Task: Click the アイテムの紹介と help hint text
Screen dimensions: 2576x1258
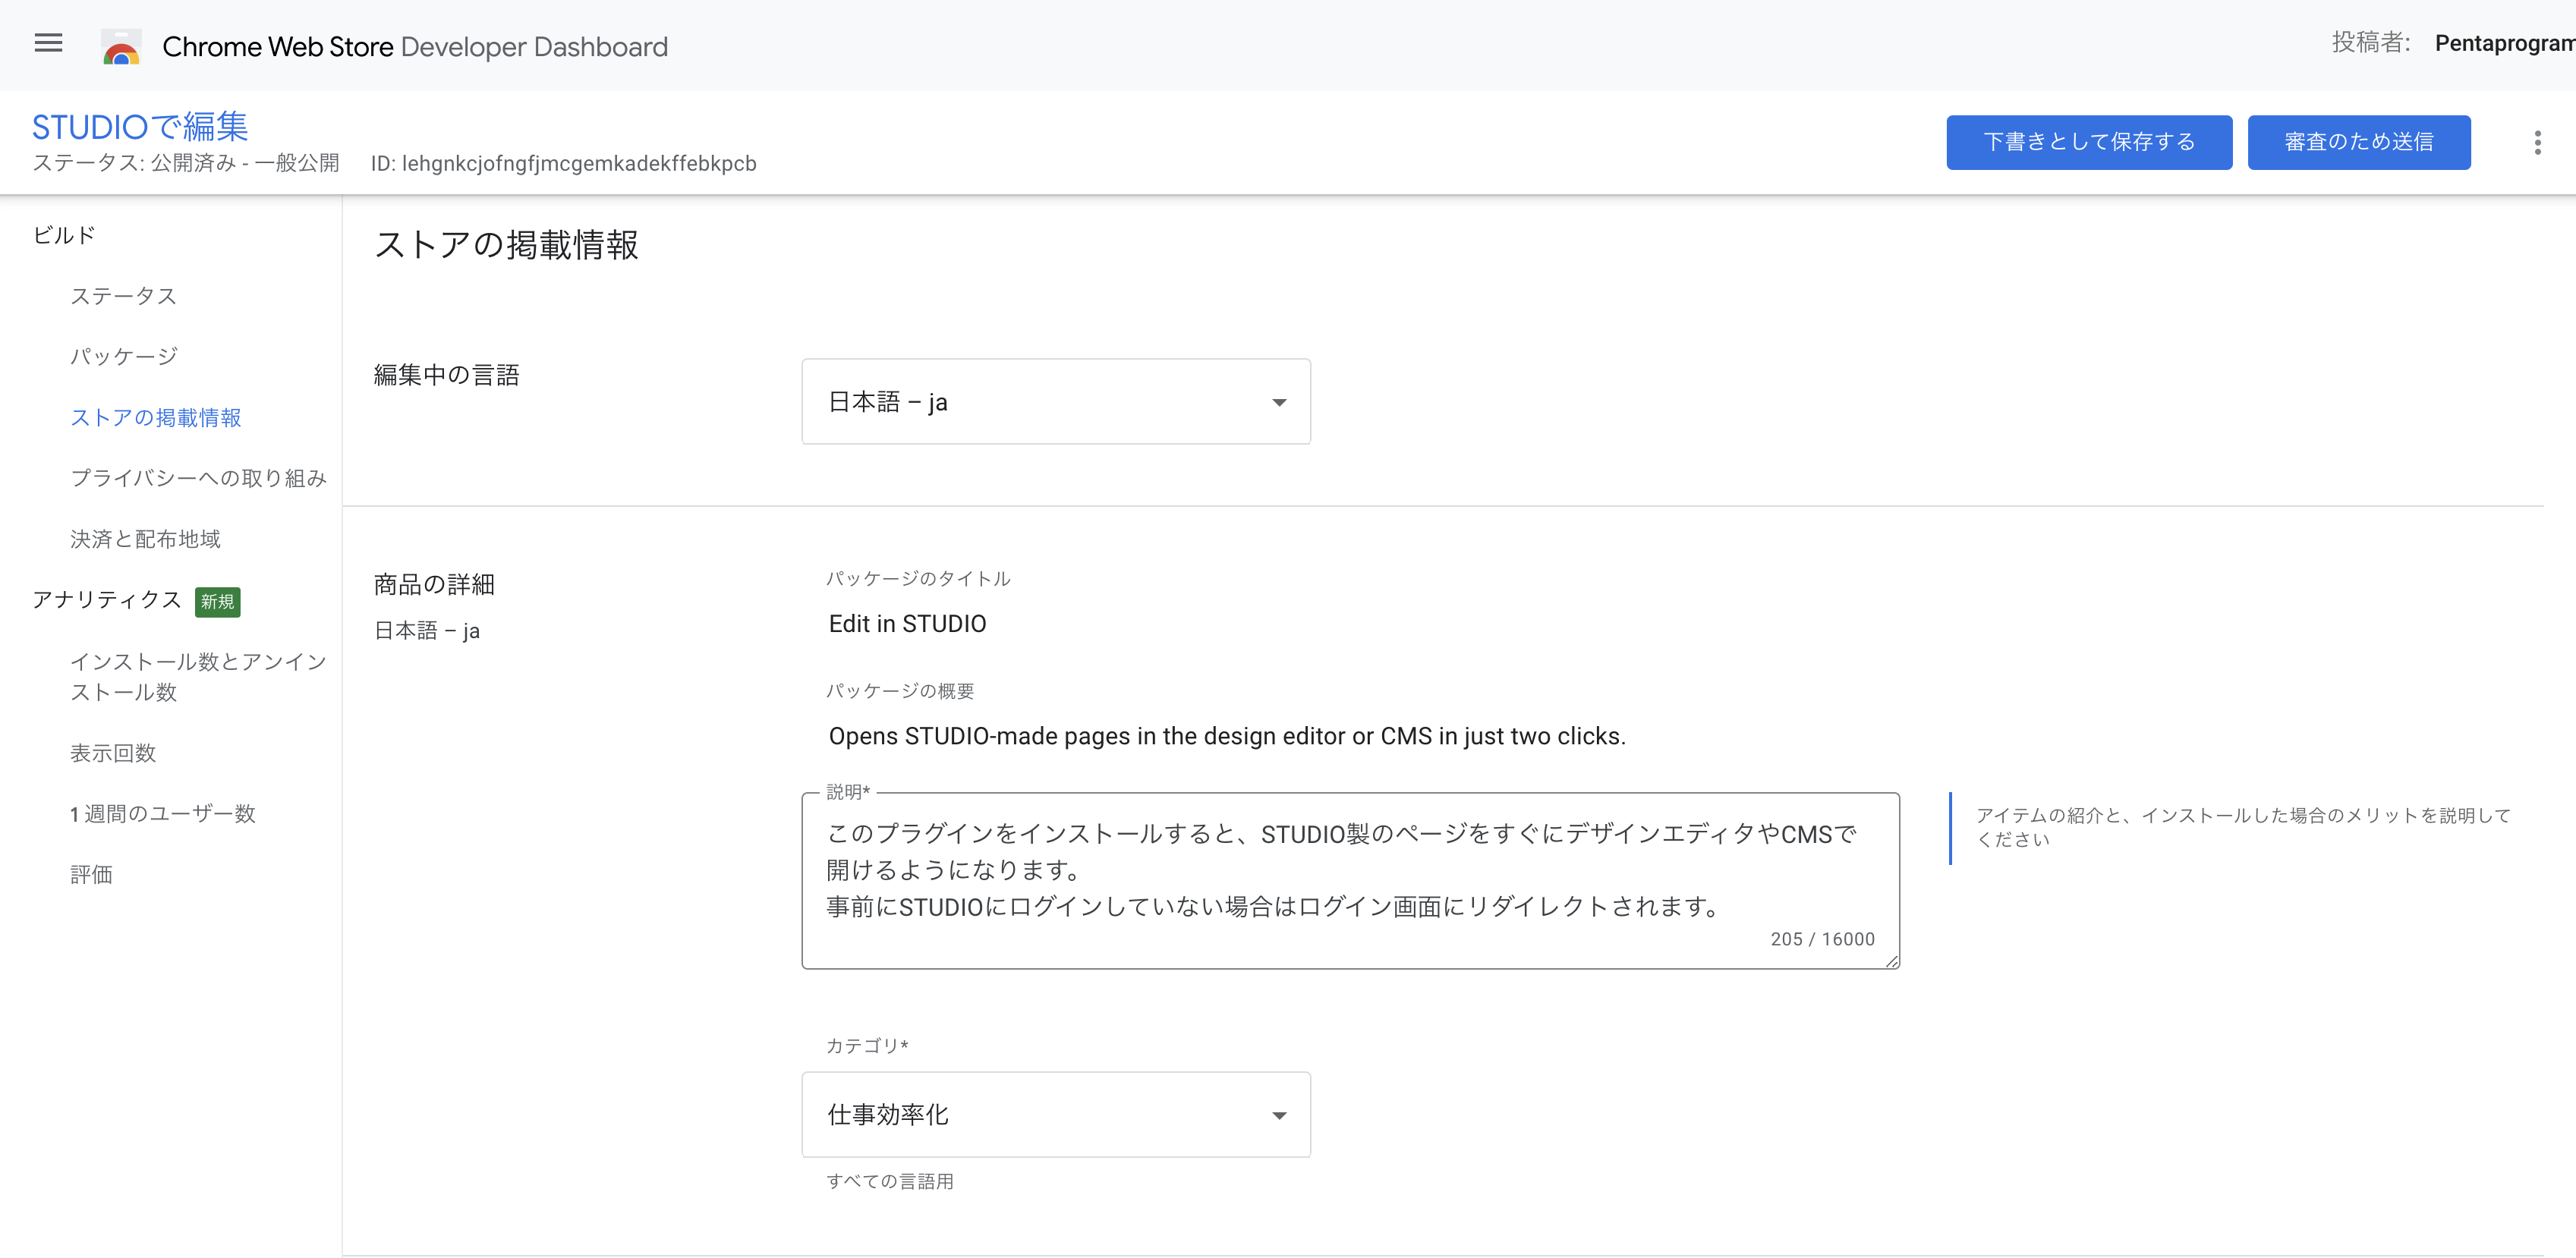Action: 2243,827
